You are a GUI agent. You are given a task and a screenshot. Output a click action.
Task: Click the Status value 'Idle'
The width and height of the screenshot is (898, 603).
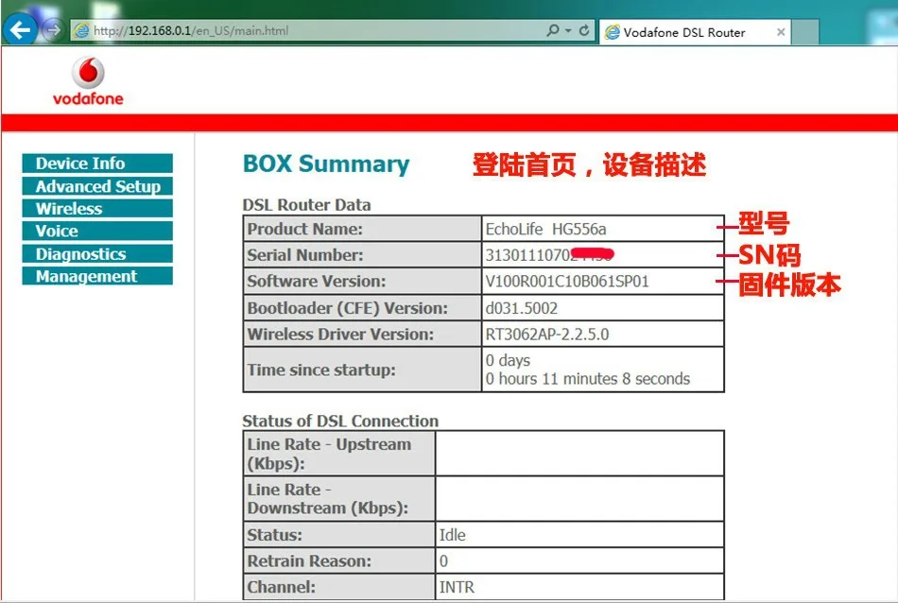click(x=453, y=535)
